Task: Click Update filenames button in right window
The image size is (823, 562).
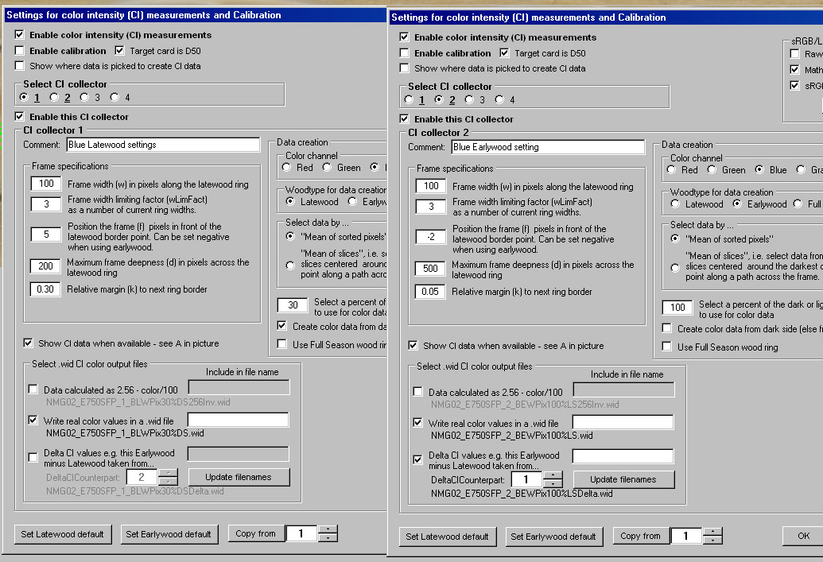Action: pos(623,479)
